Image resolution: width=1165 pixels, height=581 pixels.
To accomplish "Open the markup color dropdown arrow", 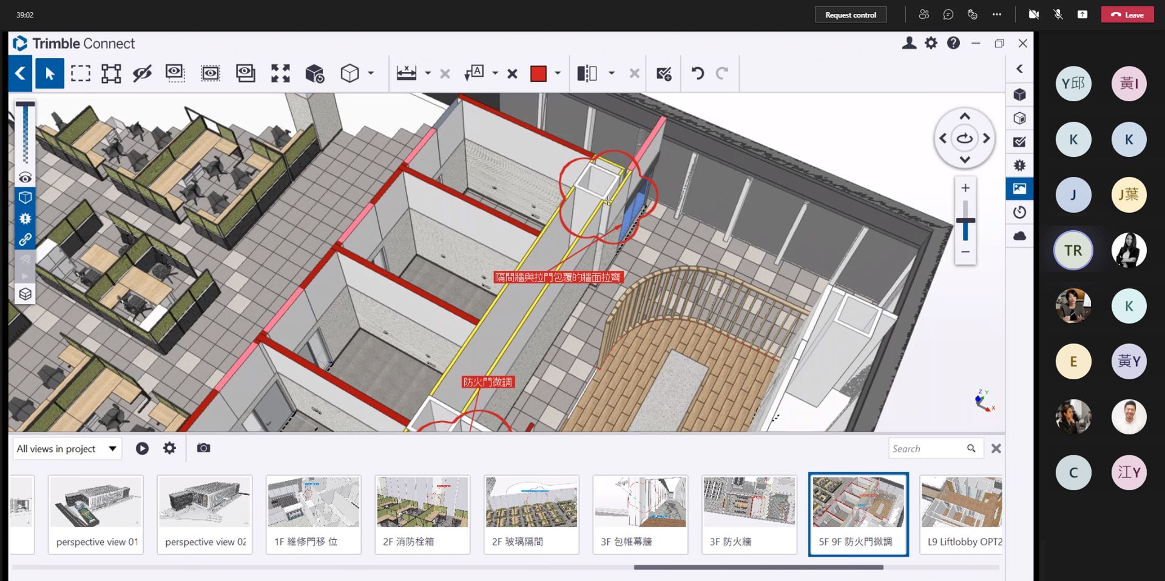I will tap(558, 74).
